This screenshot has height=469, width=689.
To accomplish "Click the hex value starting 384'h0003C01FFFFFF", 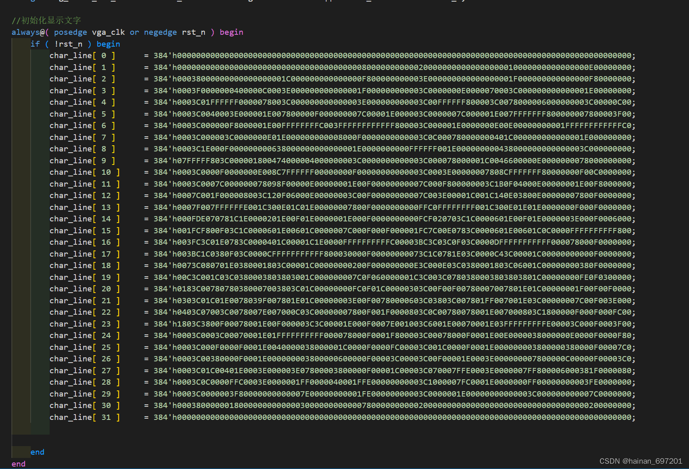I will (393, 102).
